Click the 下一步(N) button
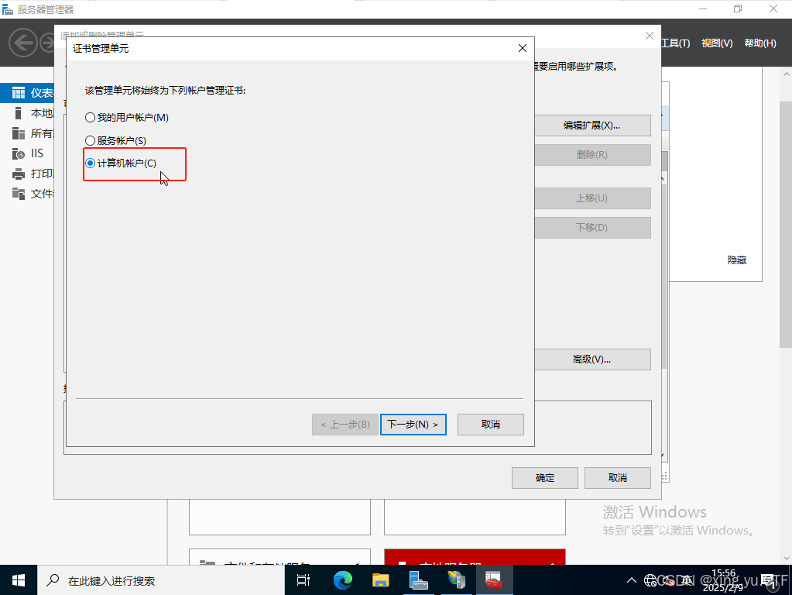The width and height of the screenshot is (792, 595). (413, 425)
